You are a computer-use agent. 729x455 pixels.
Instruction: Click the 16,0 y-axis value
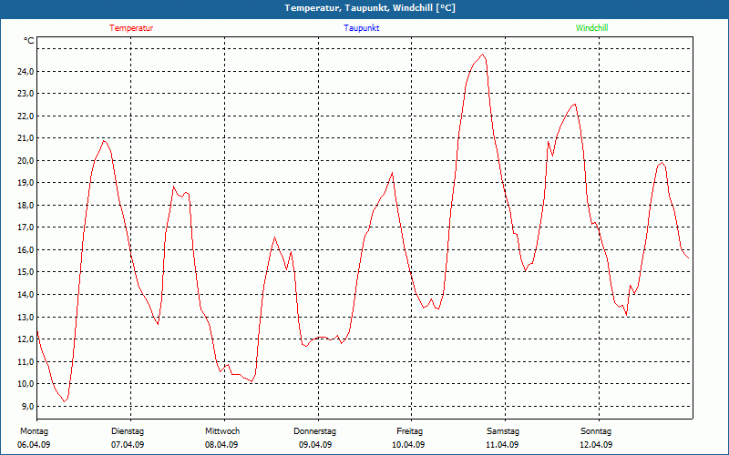pyautogui.click(x=26, y=249)
